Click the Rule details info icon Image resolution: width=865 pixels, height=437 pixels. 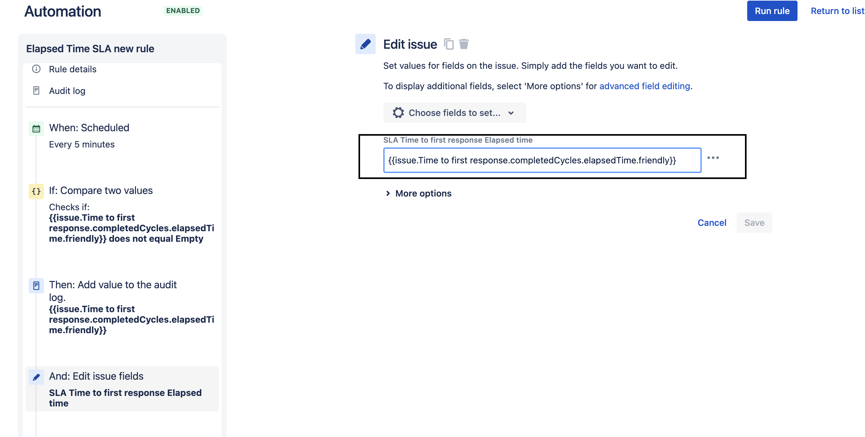(x=36, y=69)
